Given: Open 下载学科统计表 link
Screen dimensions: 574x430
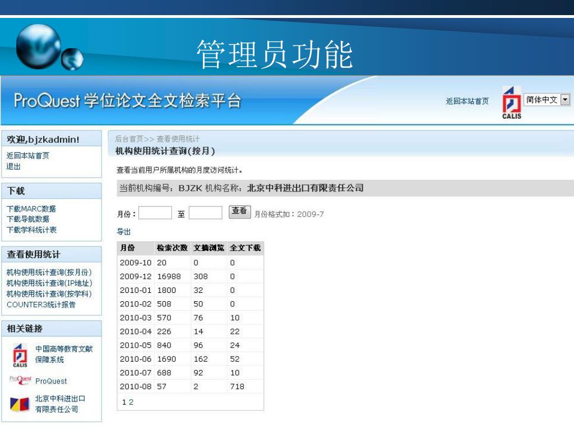Looking at the screenshot, I should click(x=31, y=230).
